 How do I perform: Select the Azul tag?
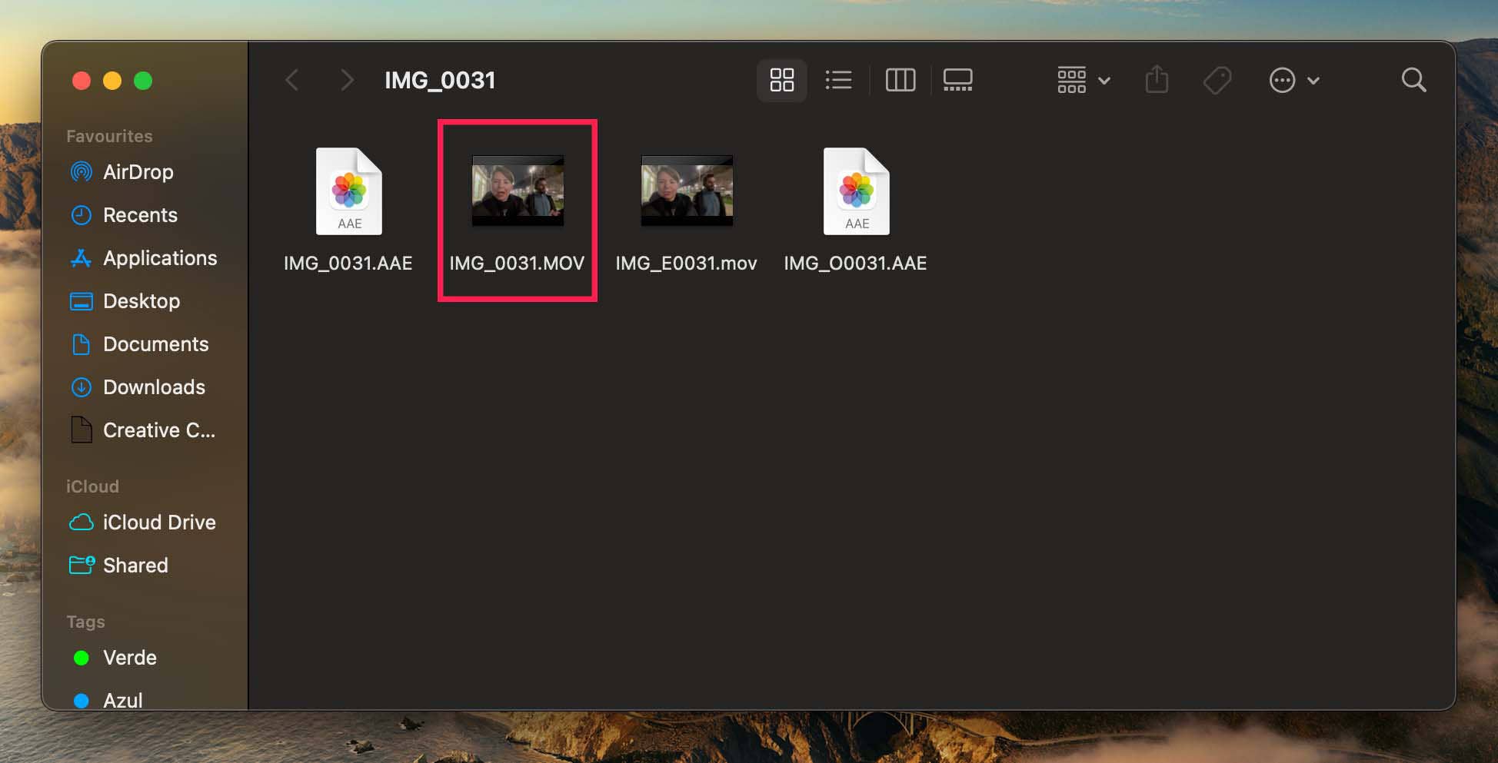(122, 699)
